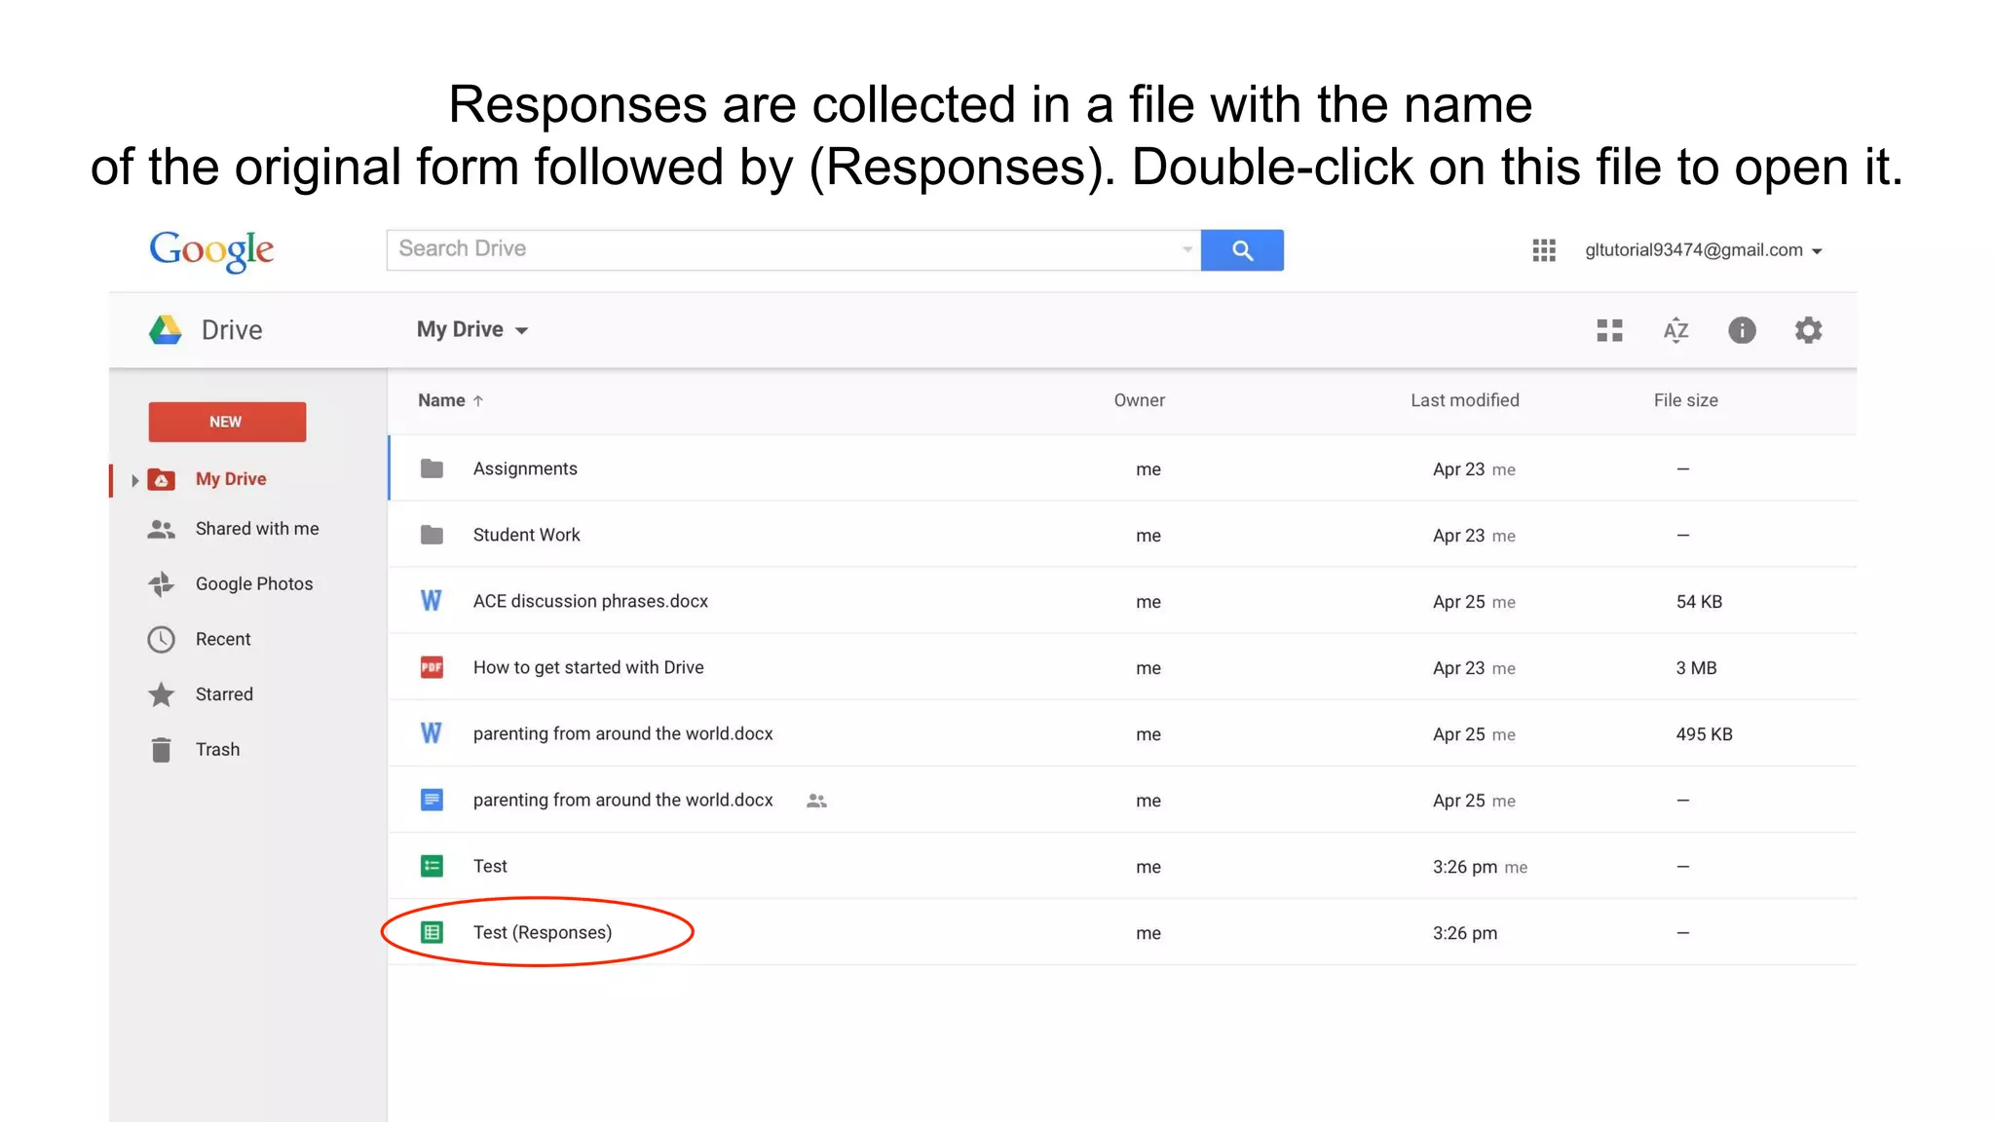Sort by the Last modified column

[1464, 400]
